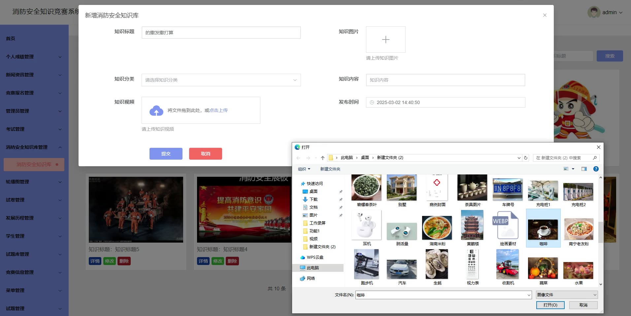Image resolution: width=631 pixels, height=316 pixels.
Task: Open the 知识分类 dropdown
Action: 221,80
